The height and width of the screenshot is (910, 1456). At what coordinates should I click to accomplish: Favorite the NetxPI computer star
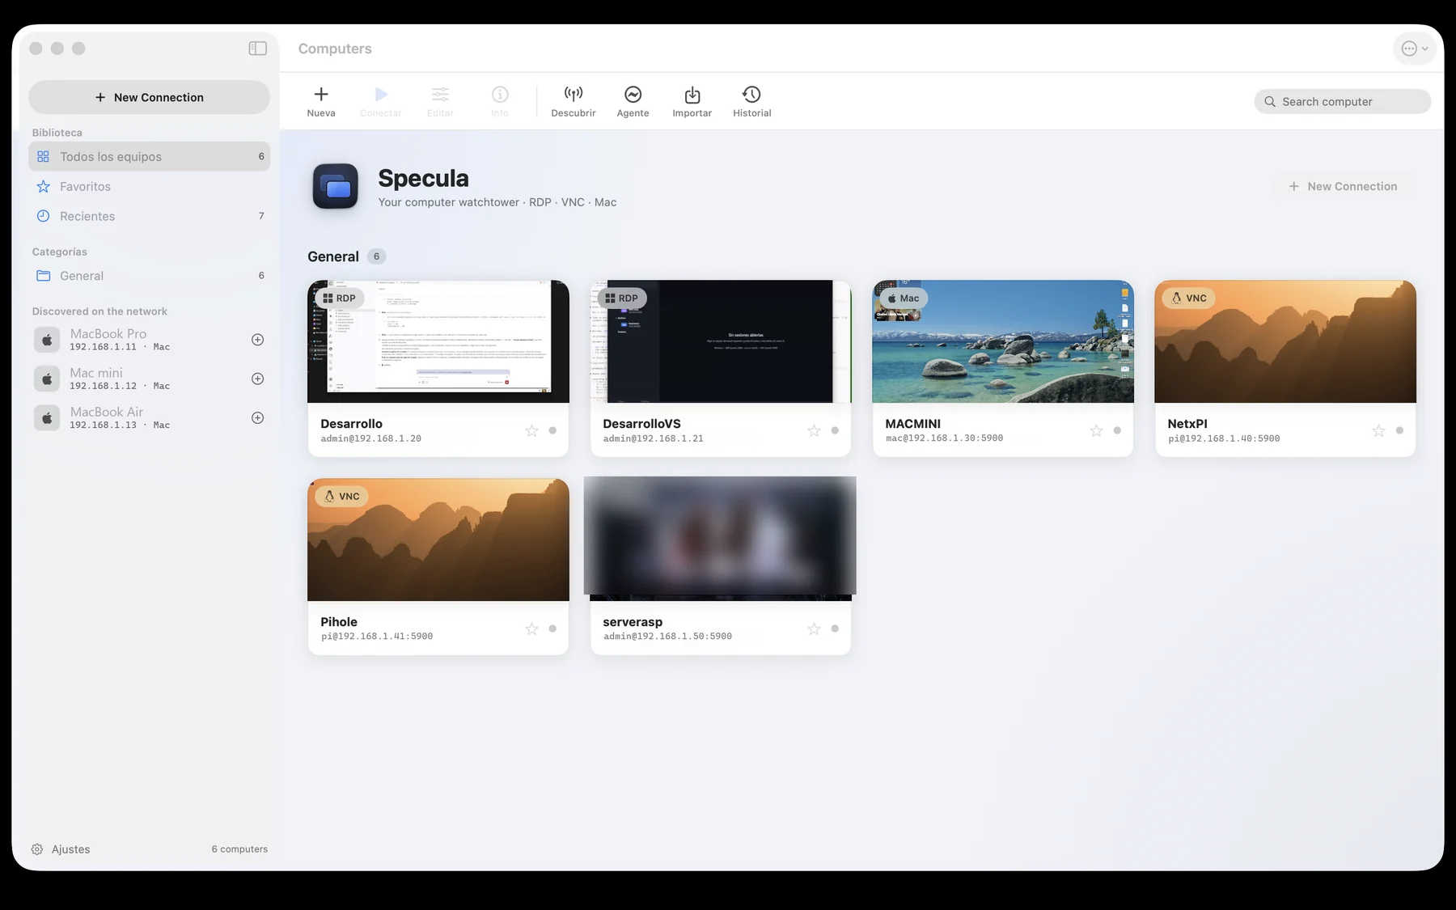1378,431
